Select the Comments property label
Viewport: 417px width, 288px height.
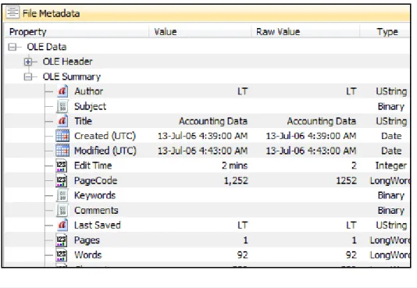tap(96, 211)
